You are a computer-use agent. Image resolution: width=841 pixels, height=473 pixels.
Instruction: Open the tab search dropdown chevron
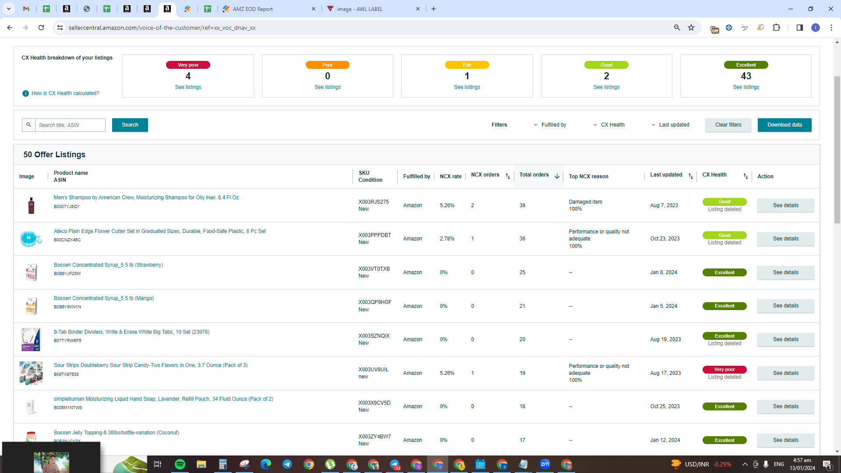tap(8, 9)
